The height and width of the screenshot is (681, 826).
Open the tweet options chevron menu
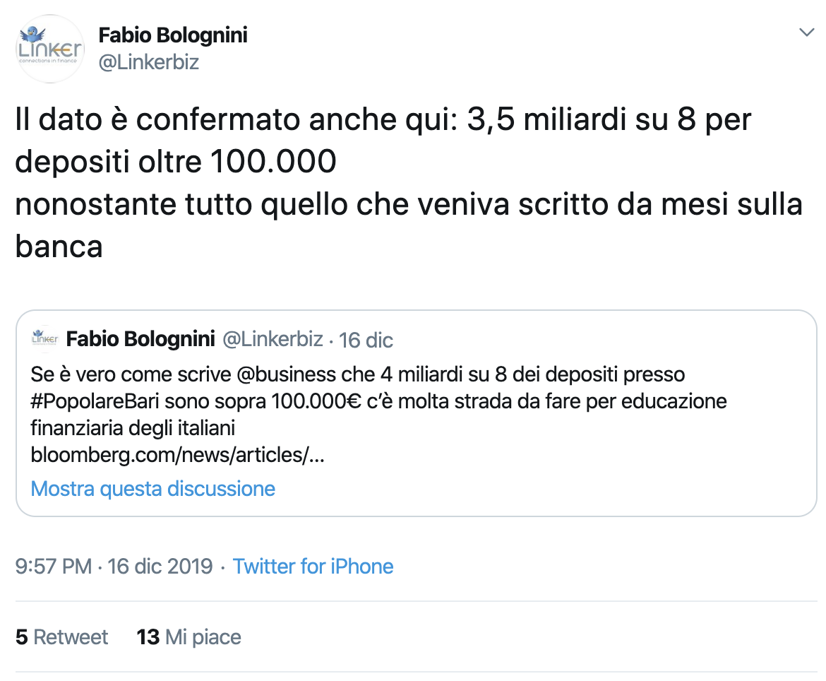[x=806, y=33]
